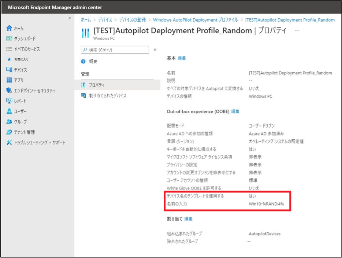Click the 標準 user account type value
342x258 pixels.
253,180
